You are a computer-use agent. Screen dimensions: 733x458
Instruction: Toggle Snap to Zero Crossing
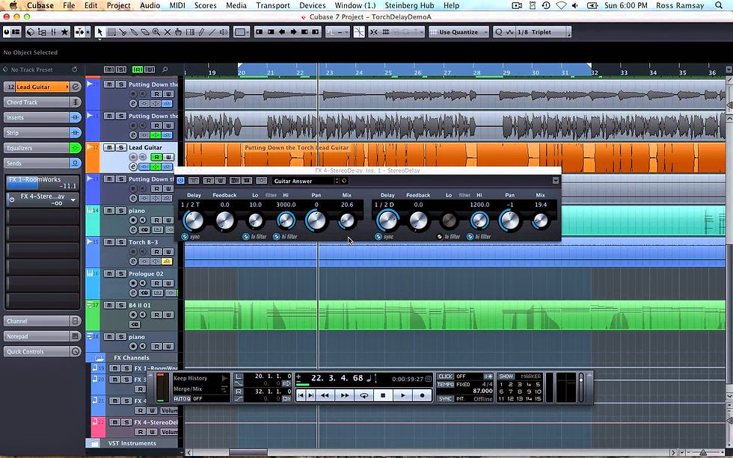[x=359, y=31]
